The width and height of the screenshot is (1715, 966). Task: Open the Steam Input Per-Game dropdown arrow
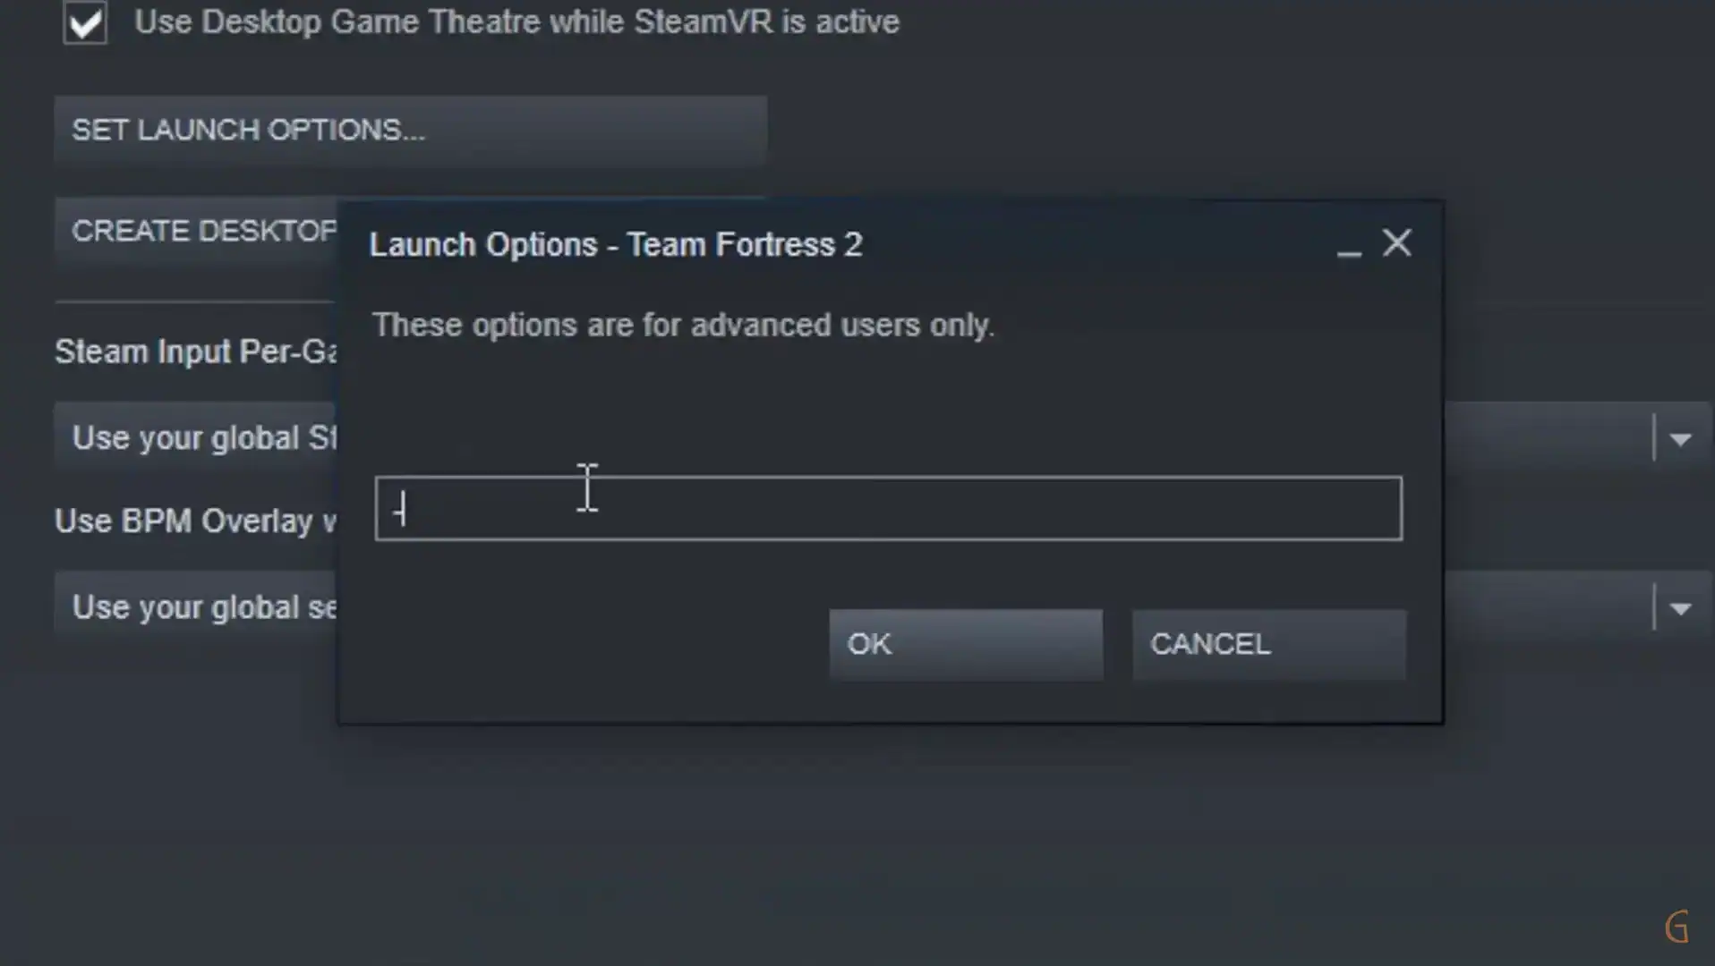coord(1680,438)
